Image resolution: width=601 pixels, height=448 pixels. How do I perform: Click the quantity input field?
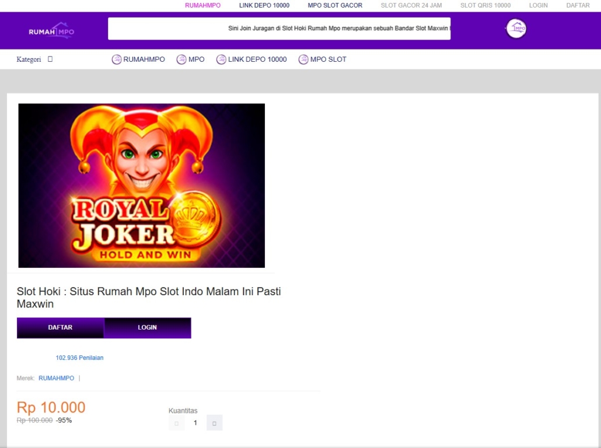click(x=195, y=423)
